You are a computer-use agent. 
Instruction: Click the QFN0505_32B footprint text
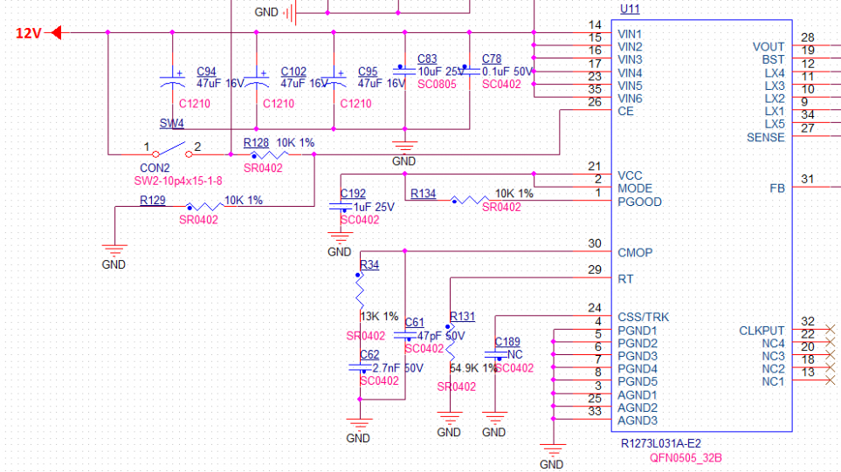point(686,458)
